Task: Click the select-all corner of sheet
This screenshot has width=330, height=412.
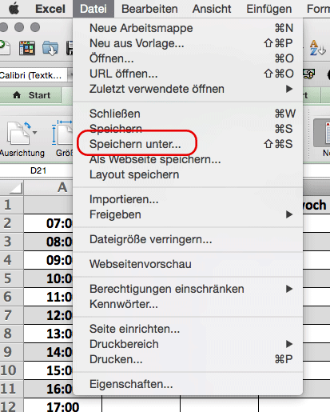Action: coord(12,188)
